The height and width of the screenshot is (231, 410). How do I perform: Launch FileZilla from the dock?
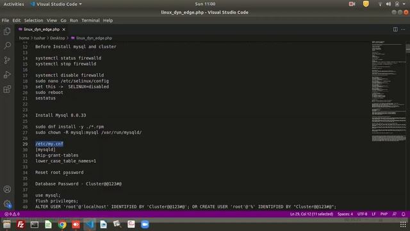click(x=20, y=225)
